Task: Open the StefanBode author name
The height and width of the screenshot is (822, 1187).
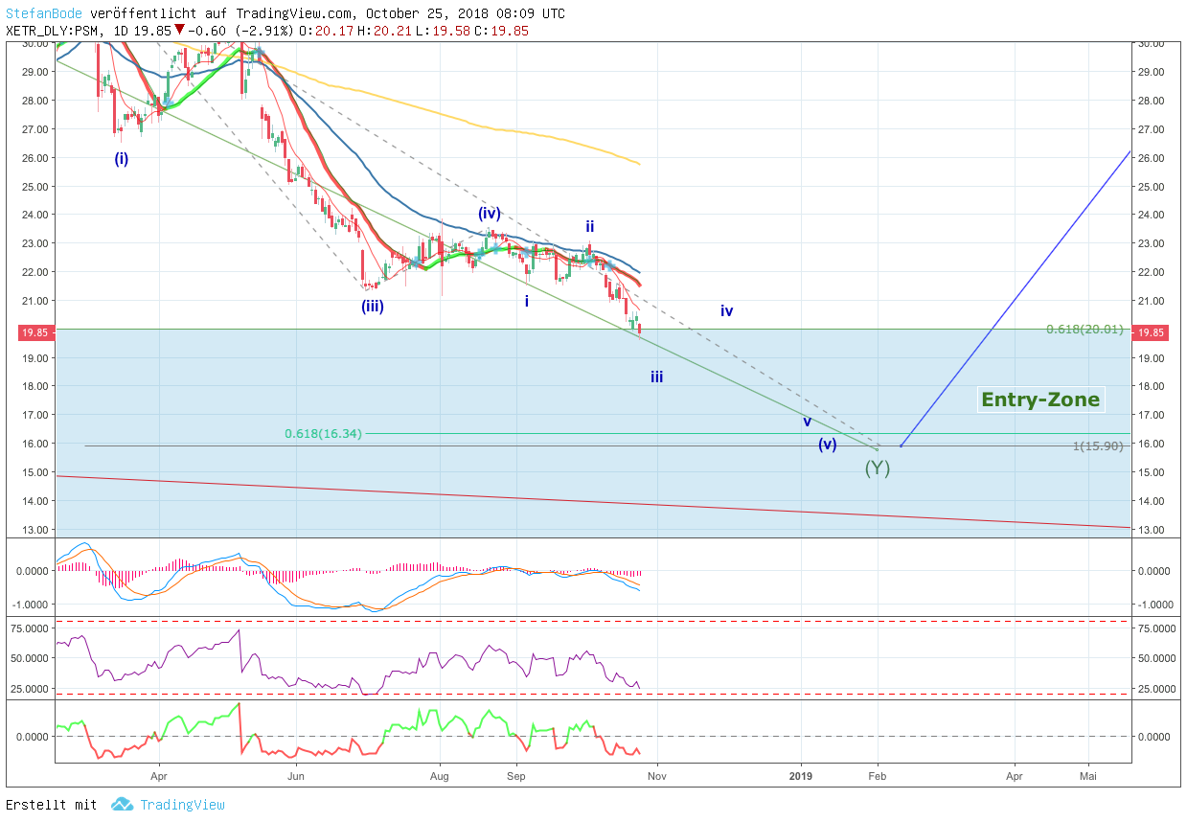Action: coord(44,13)
